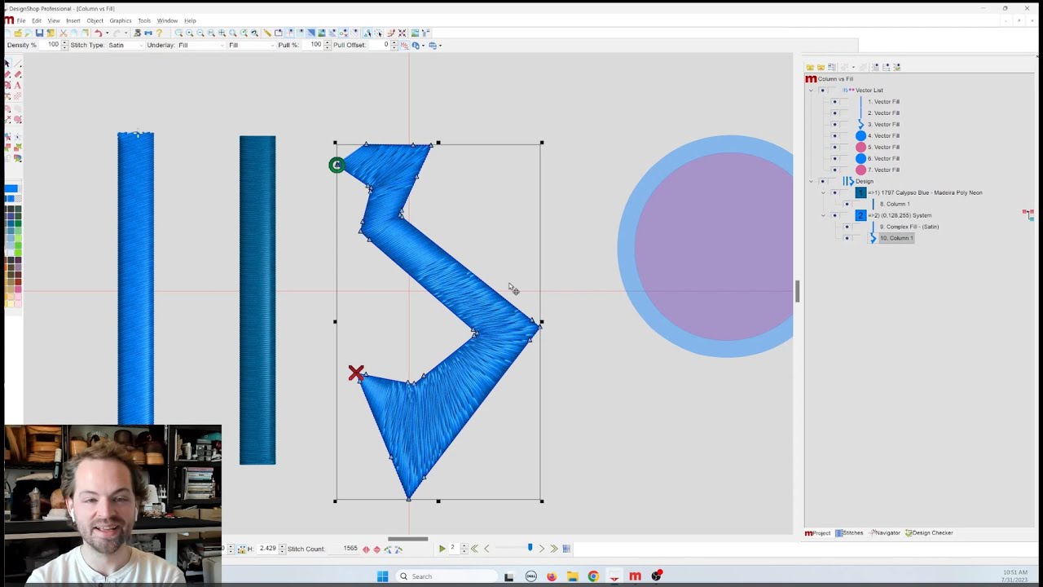Click the Zoom out magnifier icon
This screenshot has width=1043, height=587.
point(200,33)
